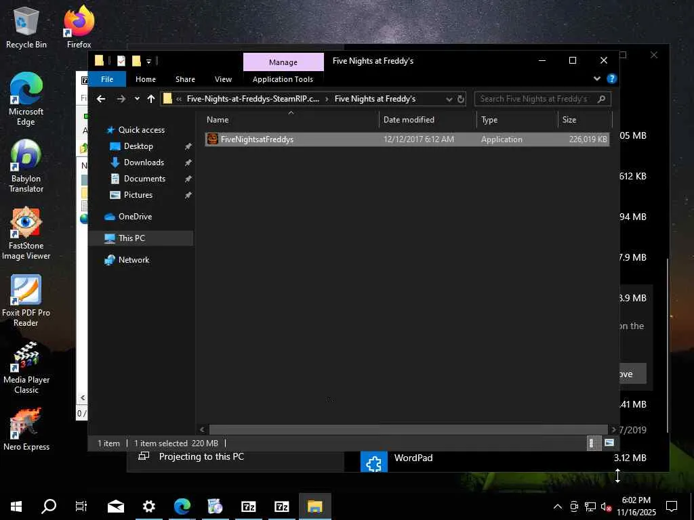
Task: Click Projecting to this PC in Settings
Action: pos(201,456)
